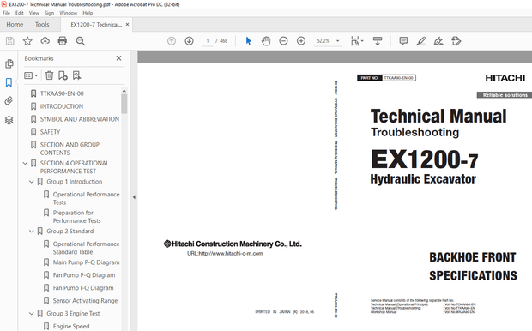Open the Window menu

(x=68, y=13)
